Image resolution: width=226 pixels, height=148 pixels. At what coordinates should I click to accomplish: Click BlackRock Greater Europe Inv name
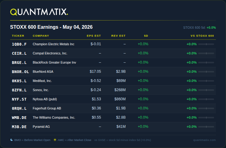click(x=54, y=62)
